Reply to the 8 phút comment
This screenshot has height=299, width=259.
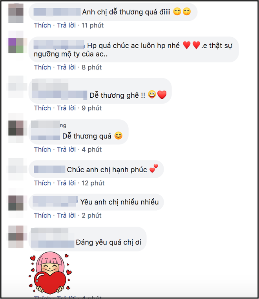66,67
